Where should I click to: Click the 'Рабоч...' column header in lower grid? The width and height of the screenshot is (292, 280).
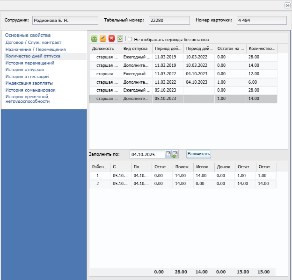point(100,167)
